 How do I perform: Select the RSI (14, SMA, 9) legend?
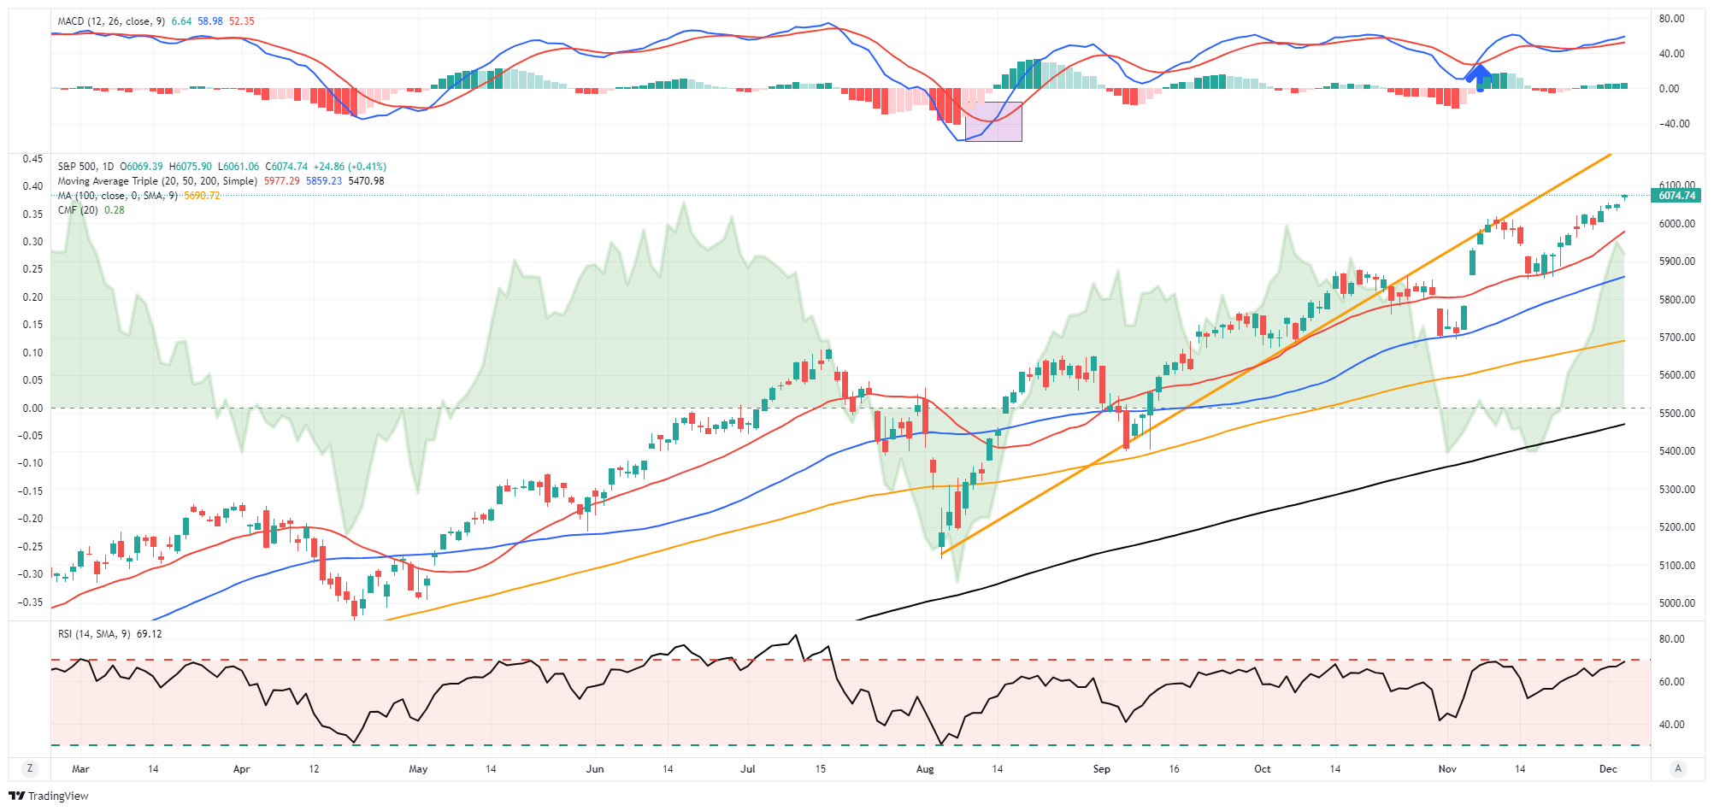[x=93, y=634]
